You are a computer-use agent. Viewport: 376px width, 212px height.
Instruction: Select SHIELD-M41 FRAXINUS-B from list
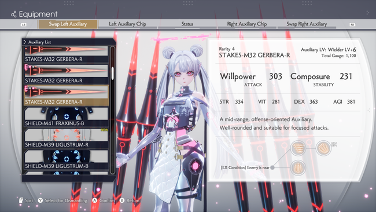point(67,116)
